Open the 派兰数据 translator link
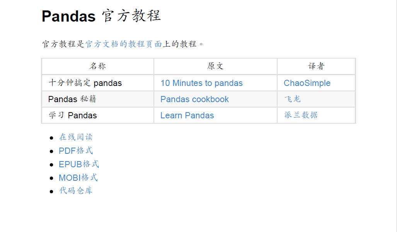 click(x=301, y=115)
